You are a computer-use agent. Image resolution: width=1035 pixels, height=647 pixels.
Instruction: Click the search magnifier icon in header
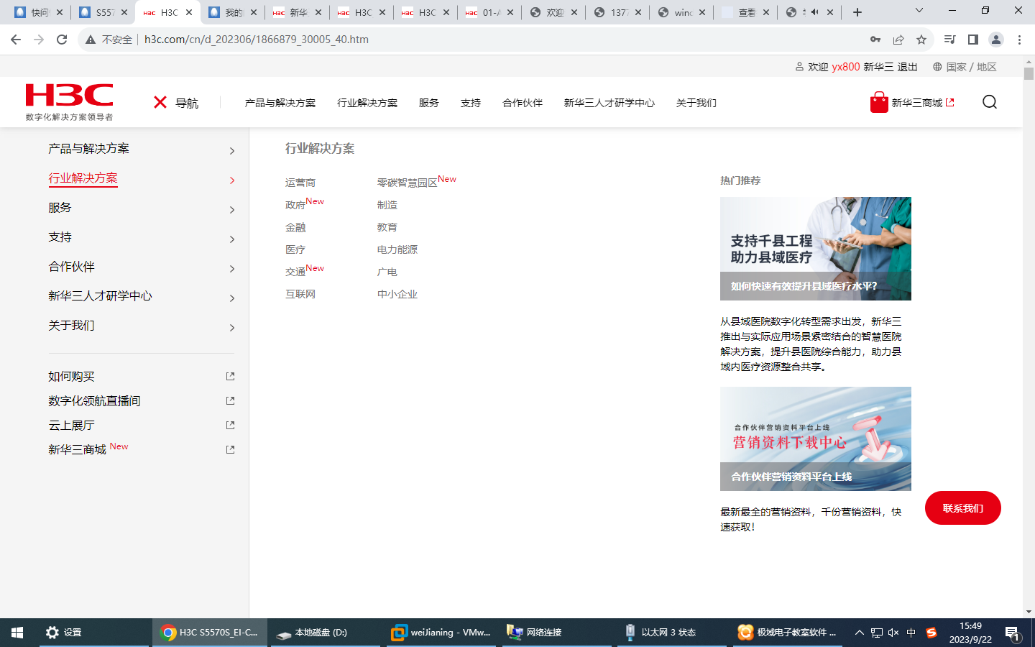pyautogui.click(x=989, y=102)
